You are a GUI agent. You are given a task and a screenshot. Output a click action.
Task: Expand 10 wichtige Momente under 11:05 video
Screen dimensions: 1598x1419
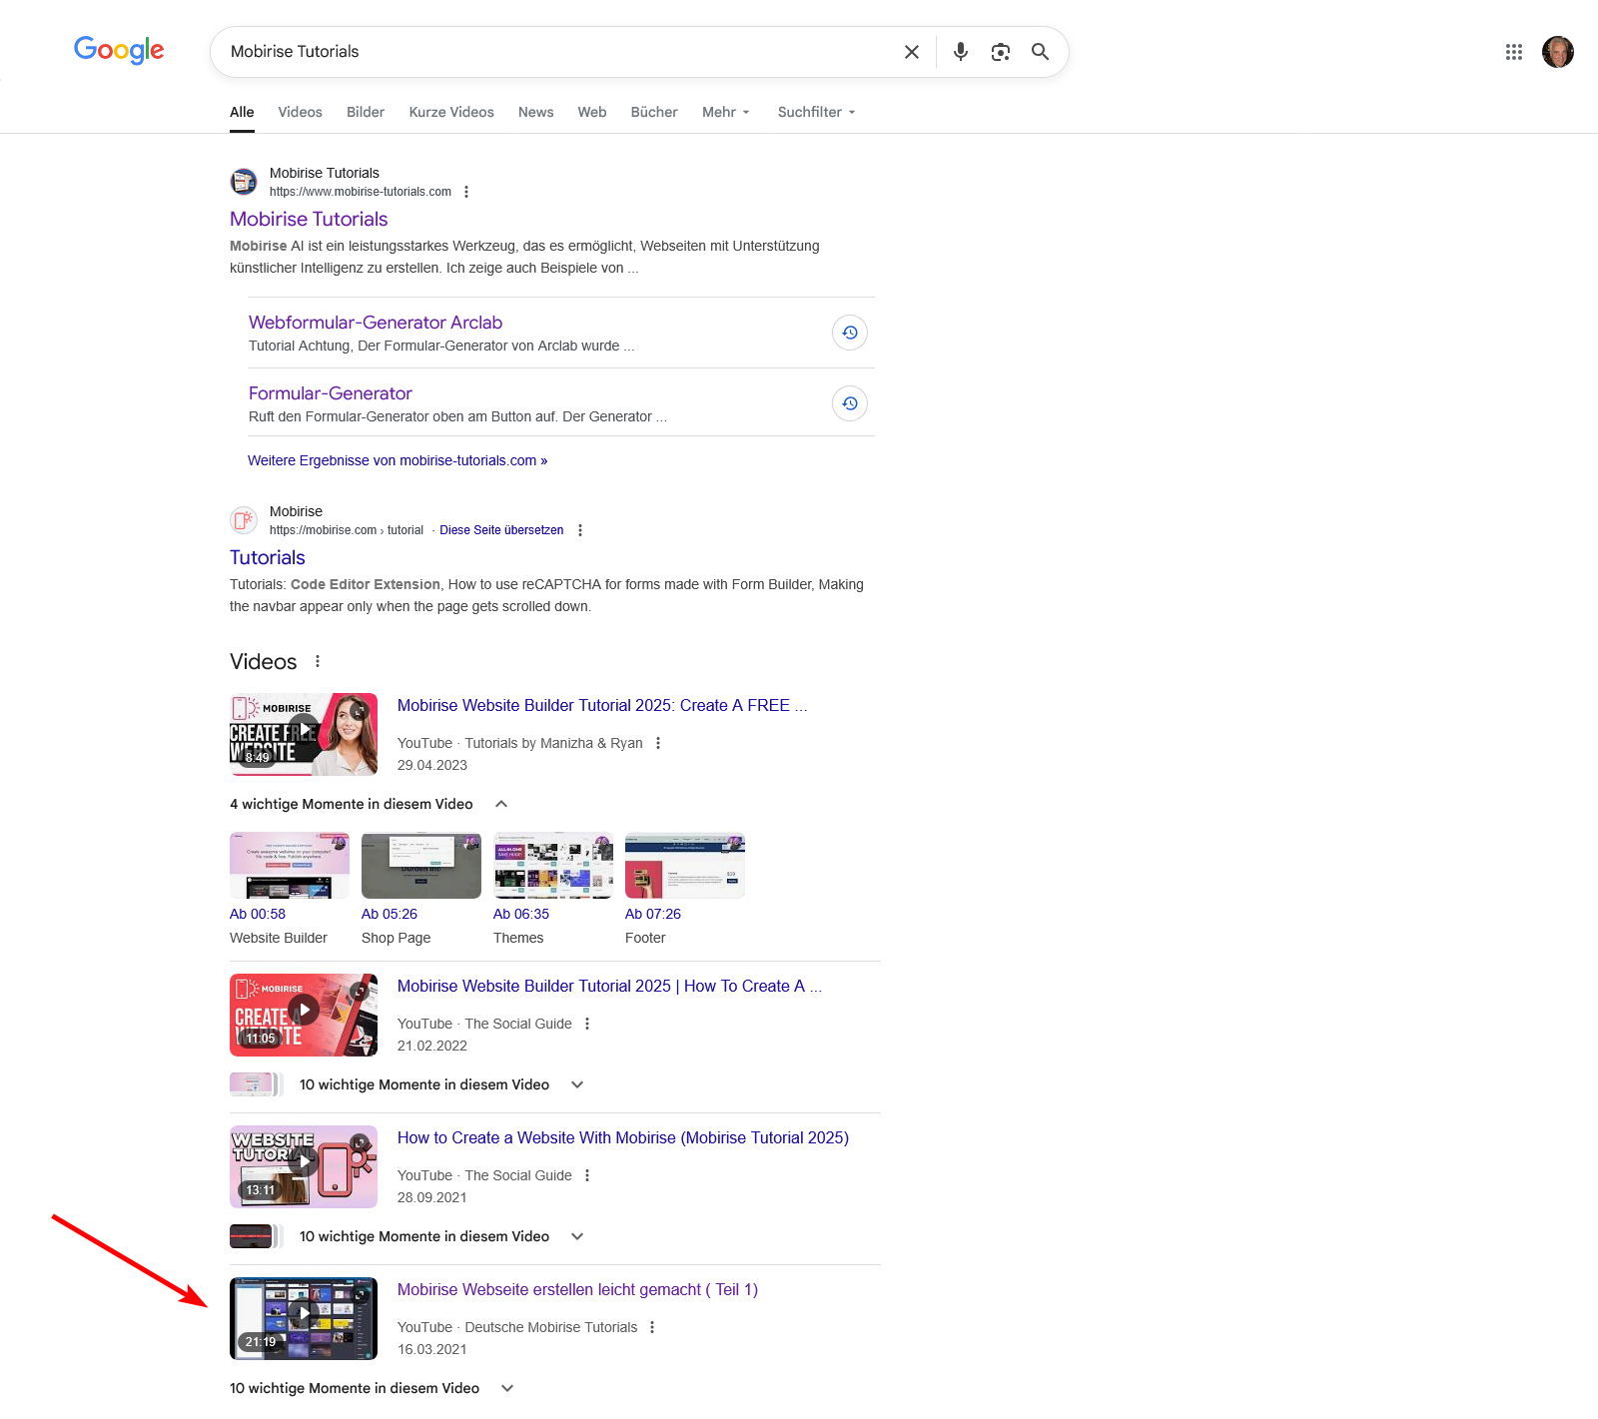[577, 1084]
